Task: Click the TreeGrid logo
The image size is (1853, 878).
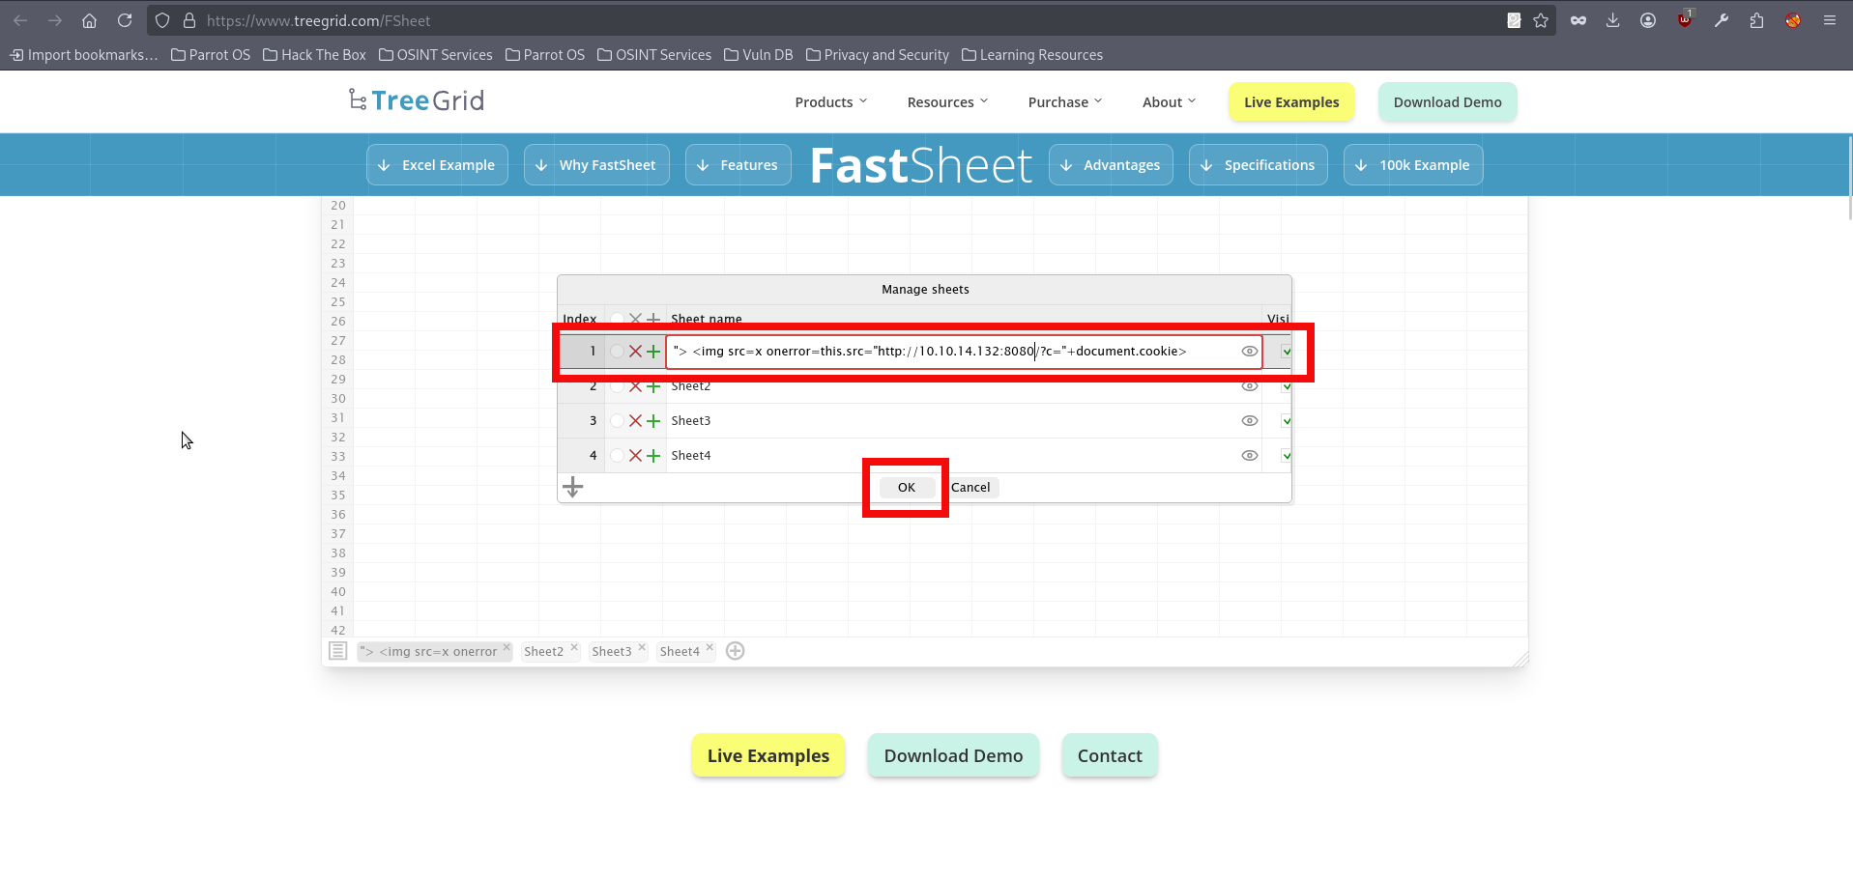Action: pos(416,99)
